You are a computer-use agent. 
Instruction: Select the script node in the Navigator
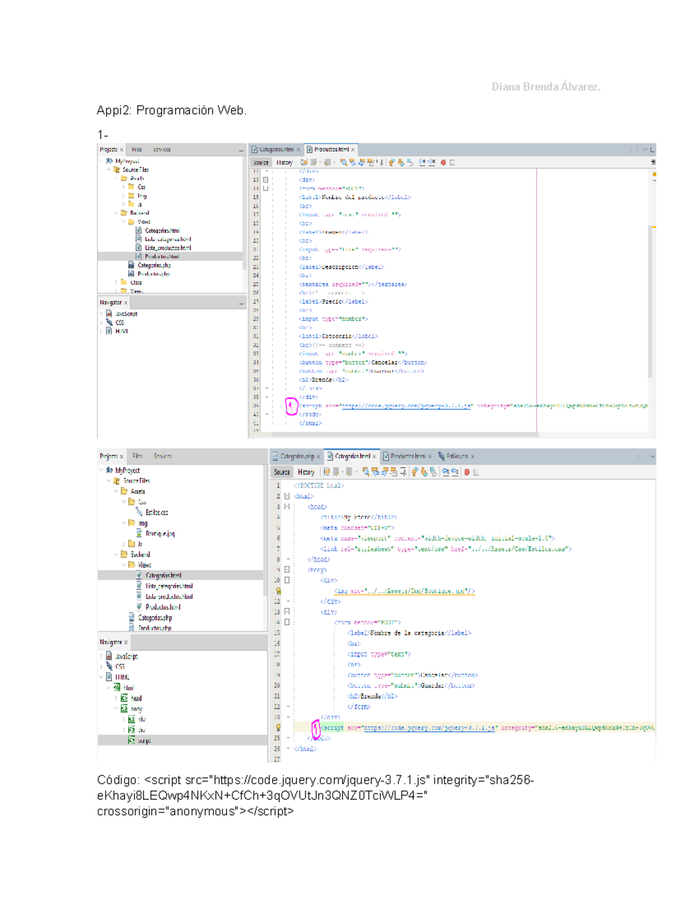click(x=144, y=741)
